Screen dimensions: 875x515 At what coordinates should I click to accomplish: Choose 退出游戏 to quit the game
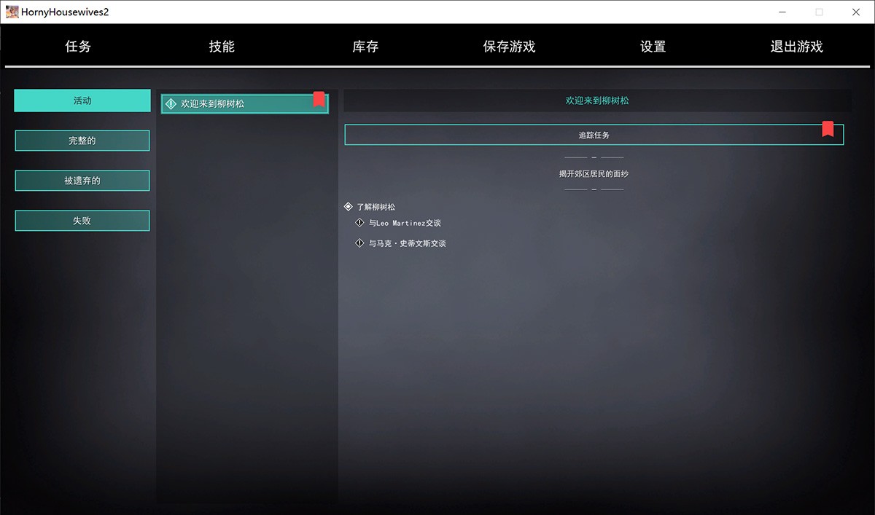click(x=796, y=47)
